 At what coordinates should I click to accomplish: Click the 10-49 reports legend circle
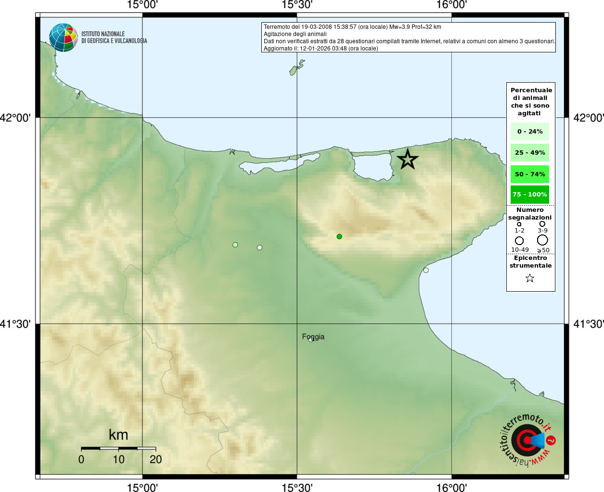click(519, 241)
